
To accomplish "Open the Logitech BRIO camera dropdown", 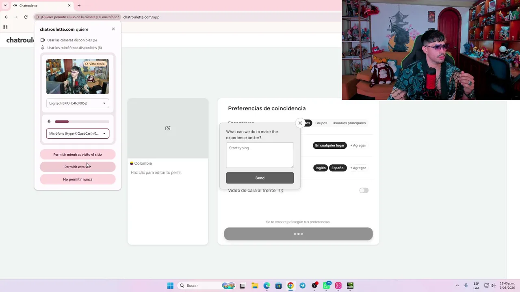I will 78,103.
